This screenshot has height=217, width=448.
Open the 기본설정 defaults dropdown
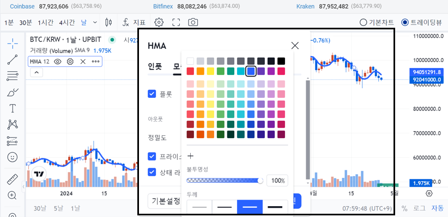click(165, 201)
